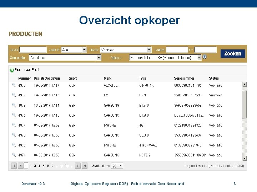Click serial number of the NOTE 2 row
This screenshot has width=257, height=192.
[x=190, y=155]
